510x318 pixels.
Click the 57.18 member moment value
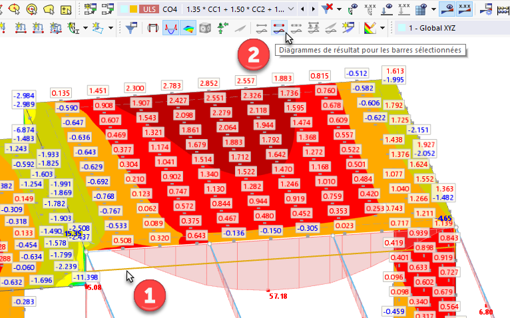tap(278, 296)
